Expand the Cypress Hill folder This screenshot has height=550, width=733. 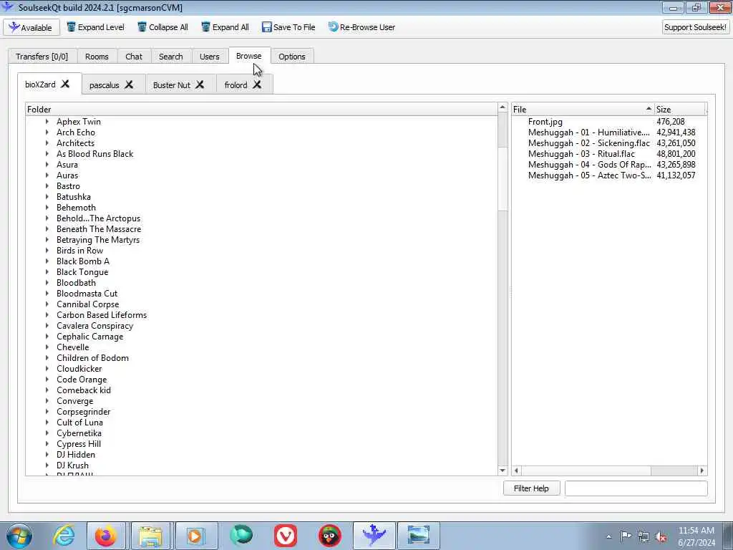coord(47,444)
